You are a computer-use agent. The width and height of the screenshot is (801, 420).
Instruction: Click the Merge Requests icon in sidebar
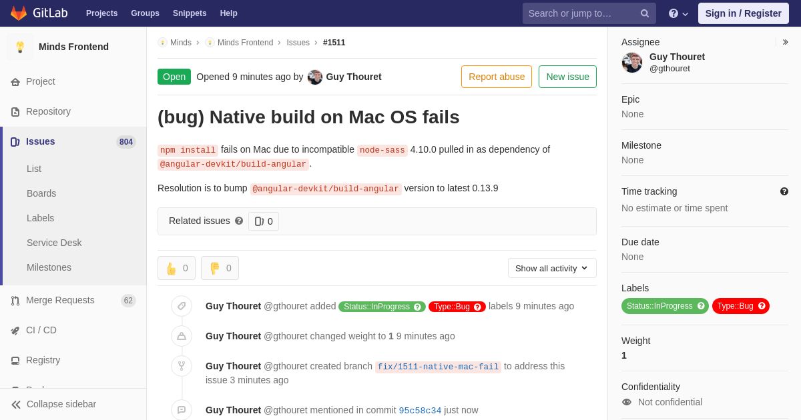coord(15,300)
